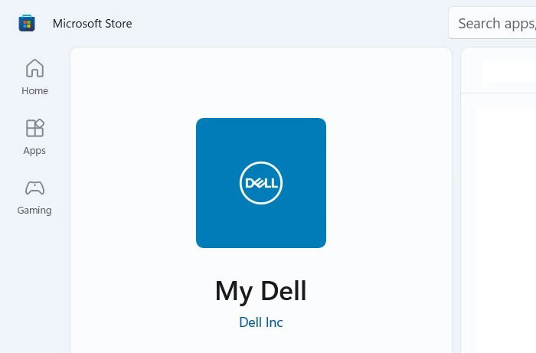Click the Microsoft Store title text
The image size is (536, 353).
click(x=93, y=24)
